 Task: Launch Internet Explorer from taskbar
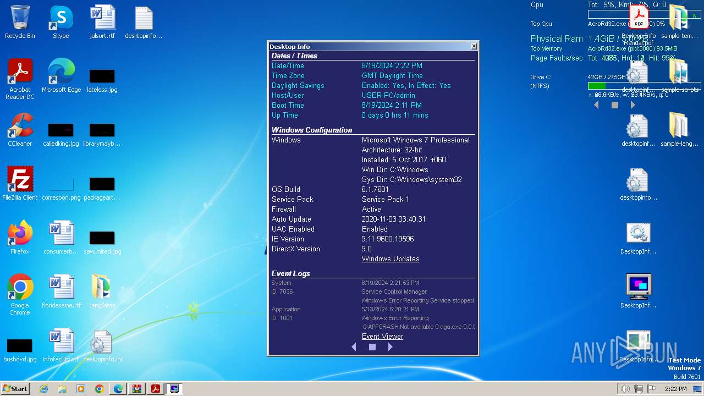pyautogui.click(x=44, y=389)
